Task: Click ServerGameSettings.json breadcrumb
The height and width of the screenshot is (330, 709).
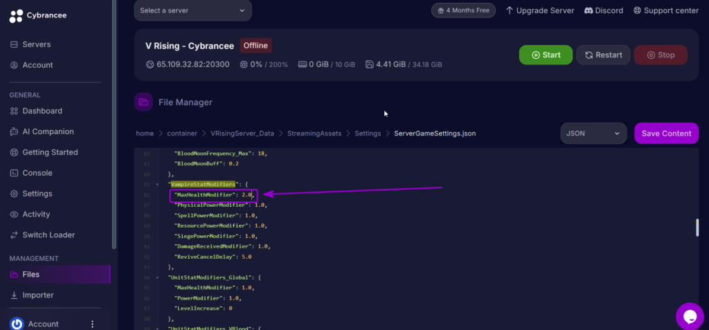Action: pyautogui.click(x=435, y=134)
